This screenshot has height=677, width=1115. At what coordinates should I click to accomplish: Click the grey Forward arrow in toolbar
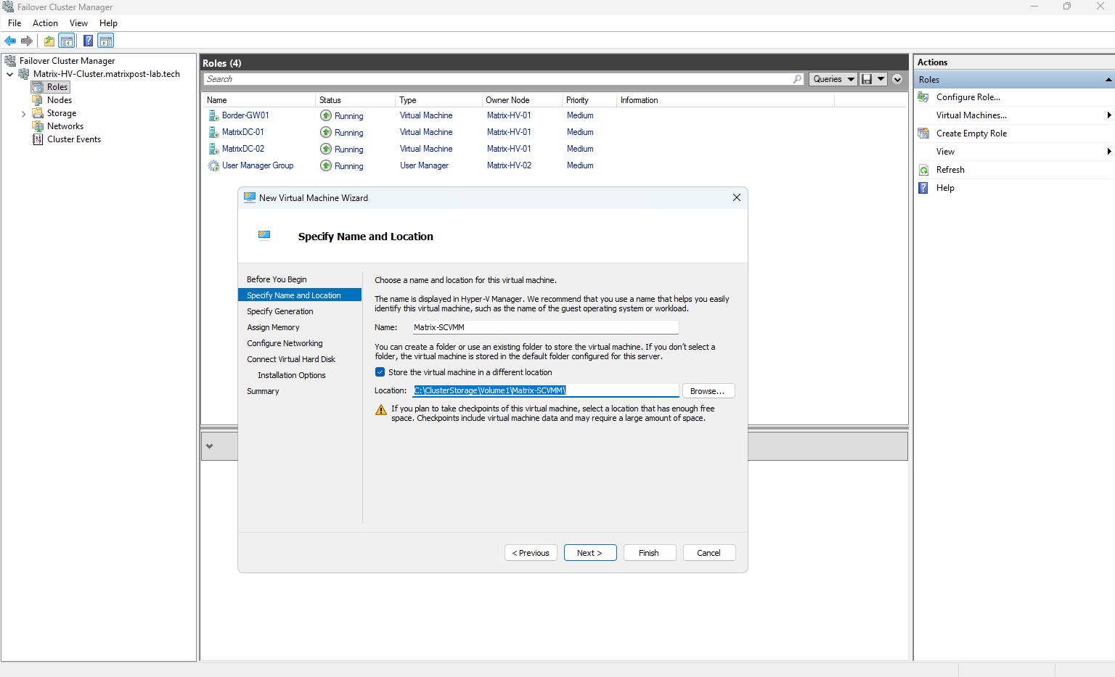point(27,41)
